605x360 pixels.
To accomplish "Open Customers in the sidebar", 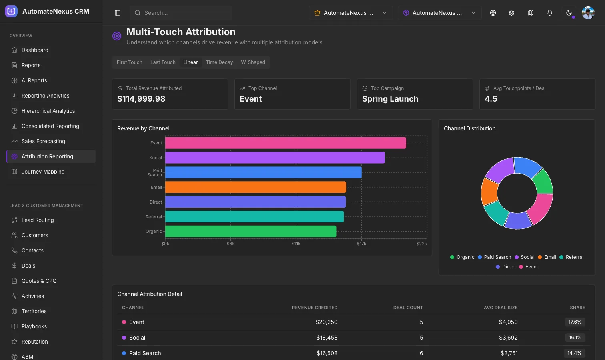I will (51, 235).
